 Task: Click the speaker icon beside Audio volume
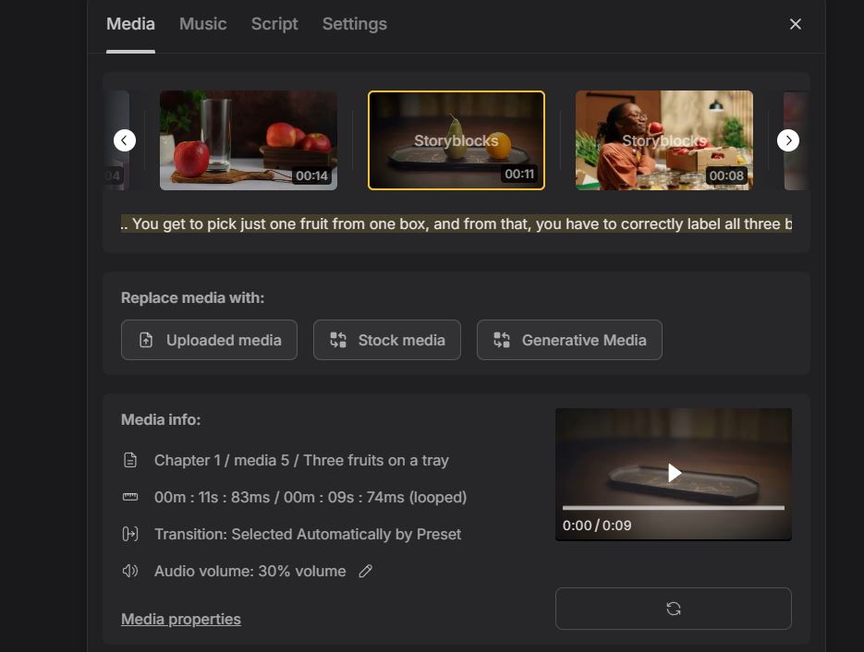point(130,572)
